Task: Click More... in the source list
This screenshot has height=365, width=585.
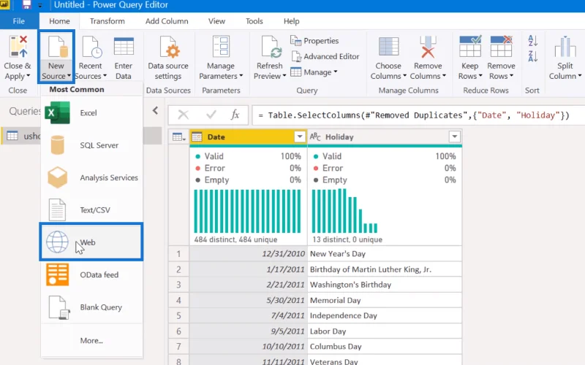Action: (91, 340)
